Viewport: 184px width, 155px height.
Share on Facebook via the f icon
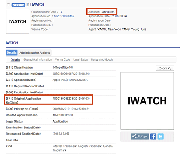153,137
